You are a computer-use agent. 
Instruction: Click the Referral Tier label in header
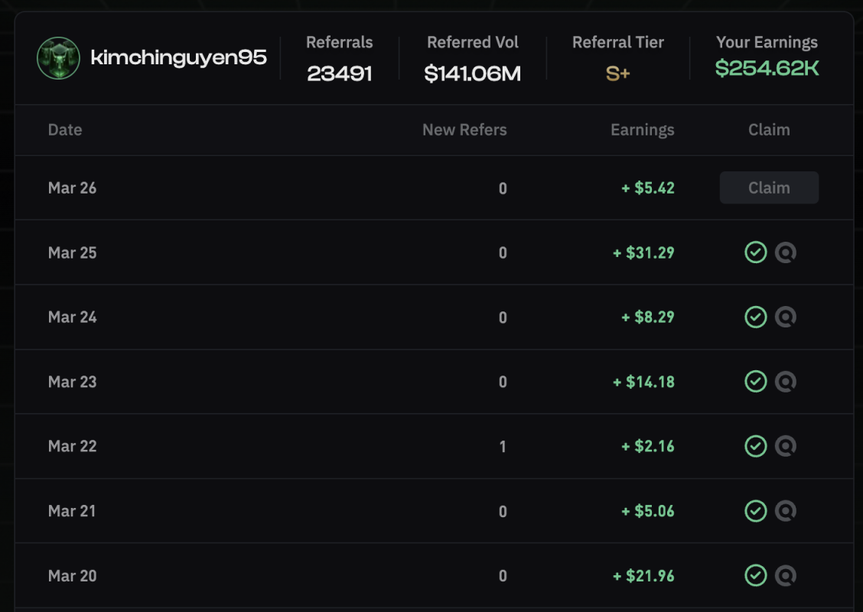pos(618,42)
